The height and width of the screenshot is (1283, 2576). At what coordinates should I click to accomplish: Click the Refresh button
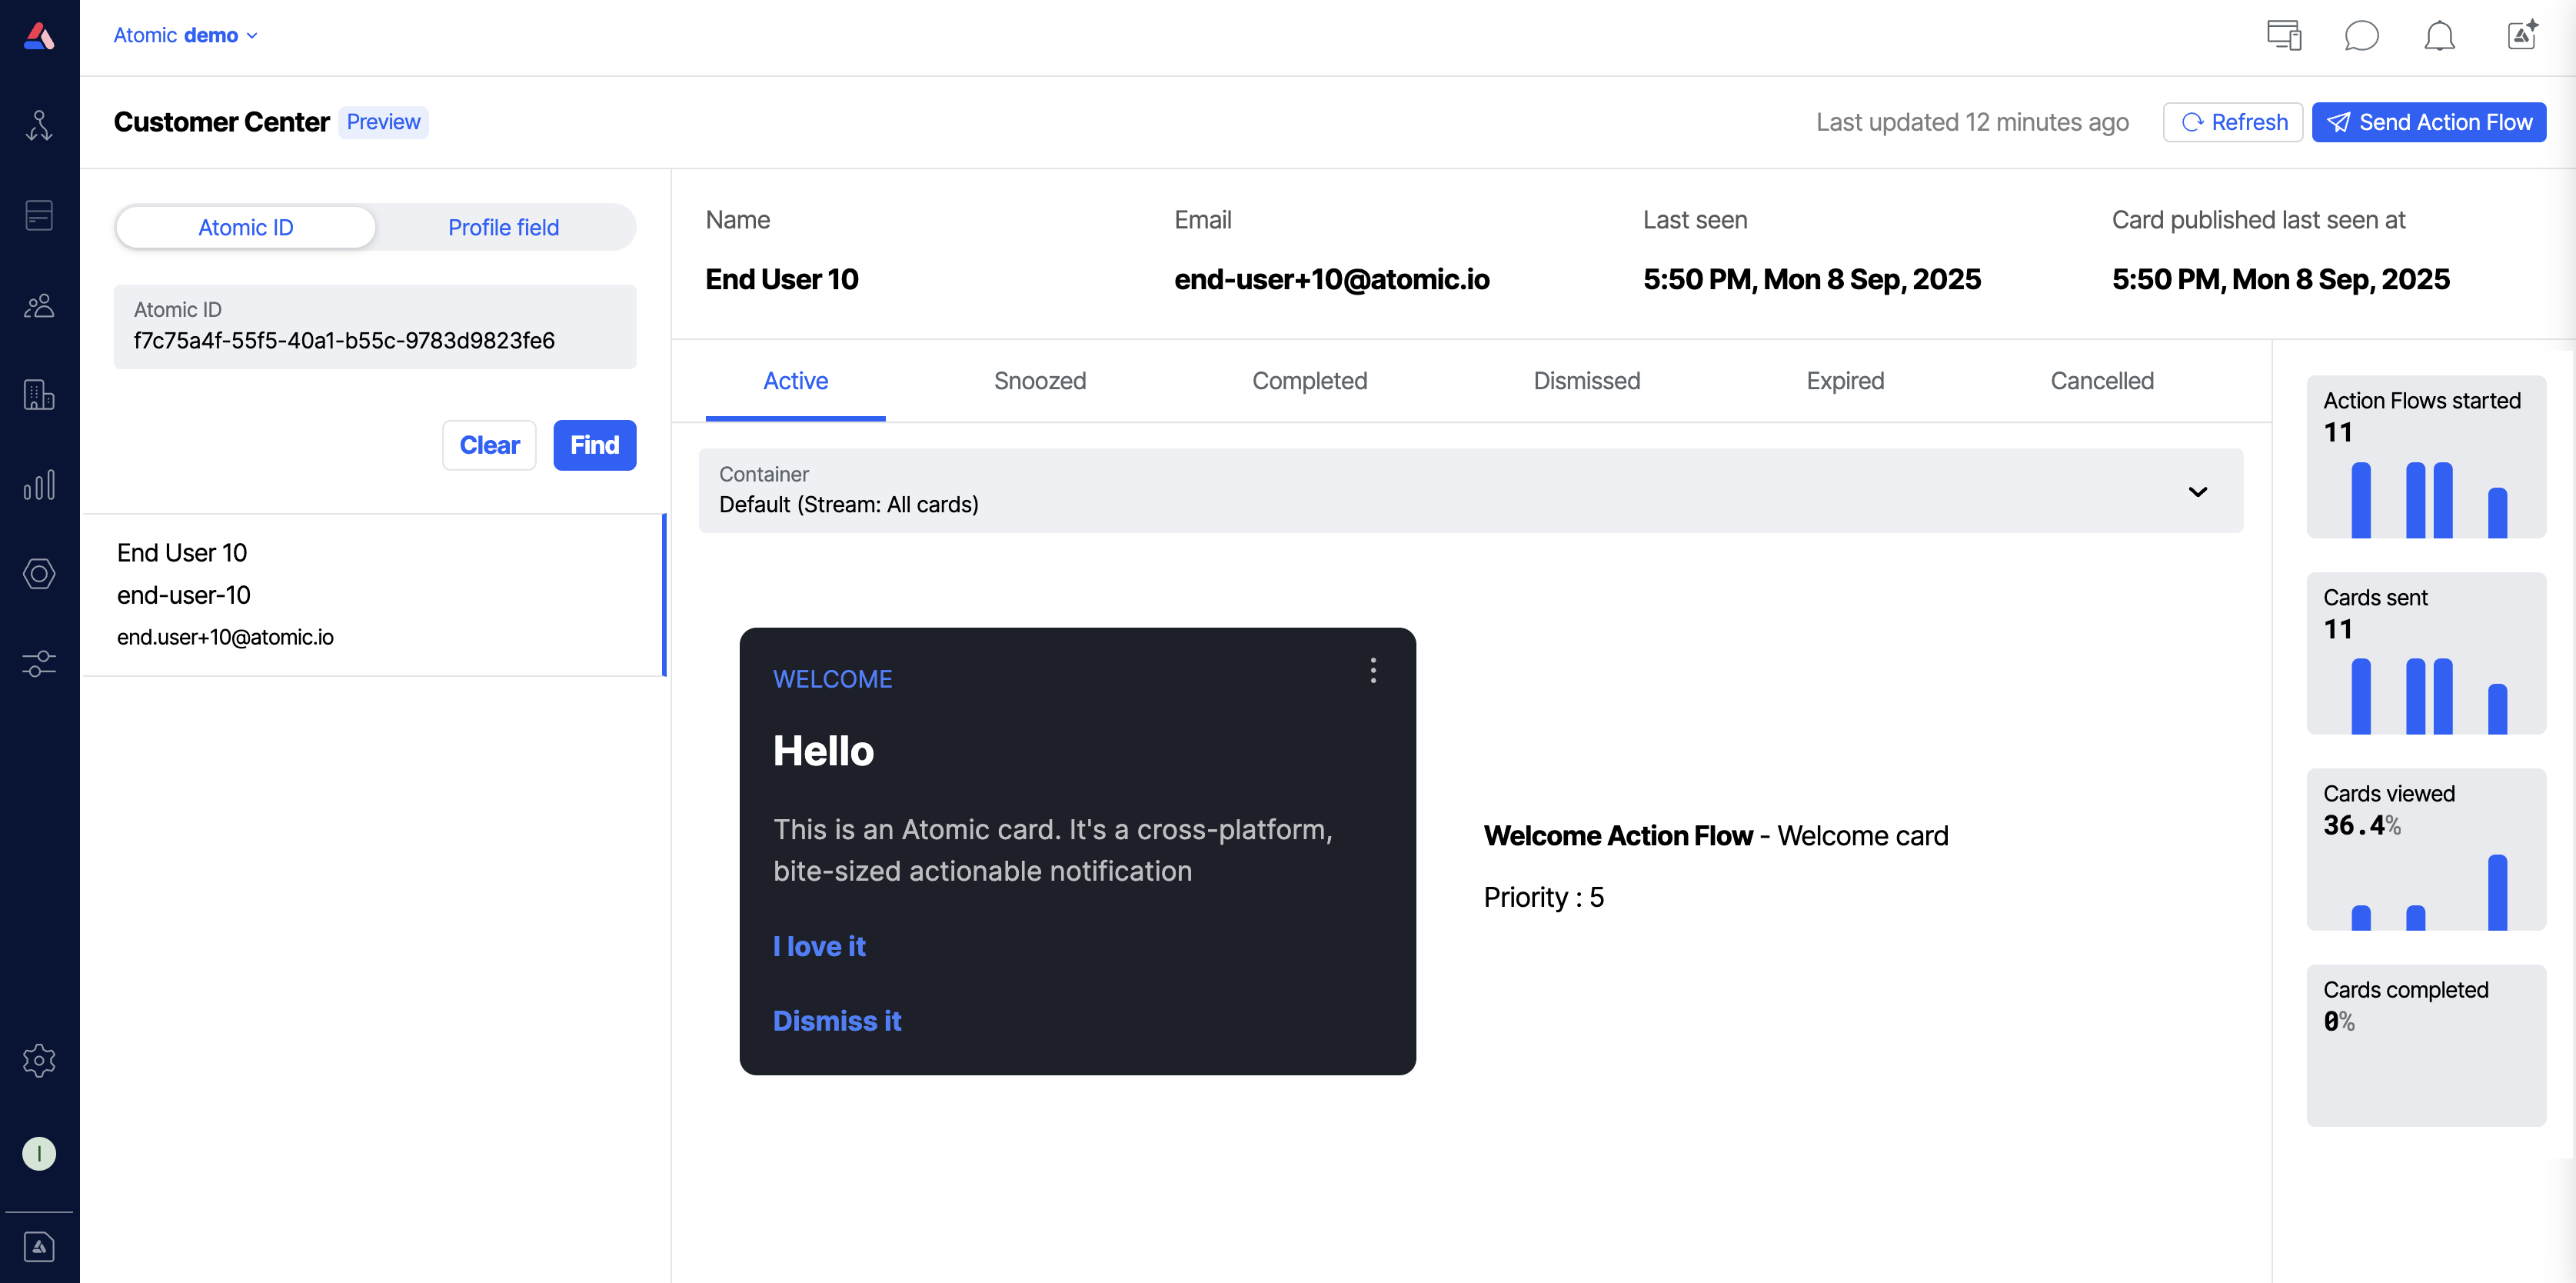(x=2232, y=122)
